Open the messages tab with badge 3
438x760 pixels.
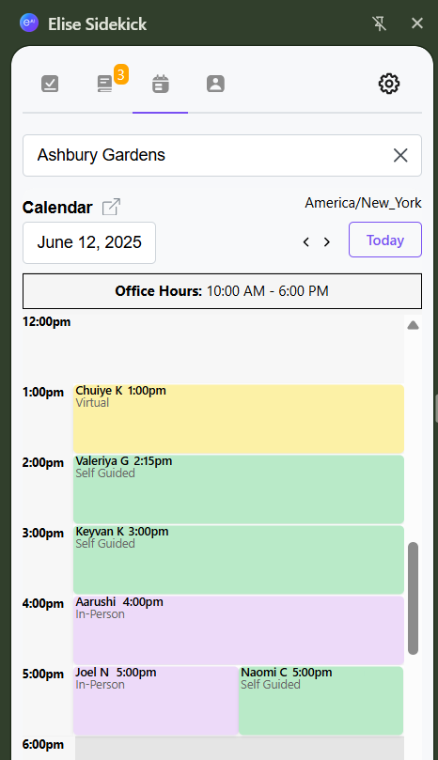[x=105, y=84]
